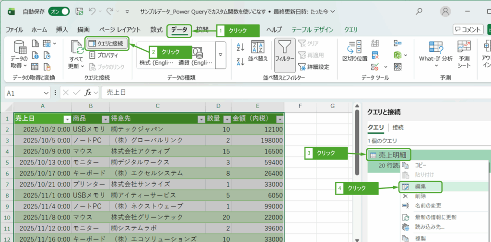
Task: Switch to the テーブル デザイン ribbon tab
Action: 312,30
